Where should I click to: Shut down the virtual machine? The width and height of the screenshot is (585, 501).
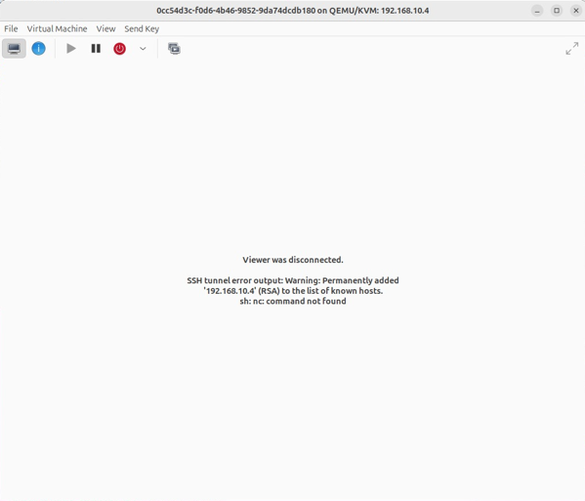coord(119,49)
